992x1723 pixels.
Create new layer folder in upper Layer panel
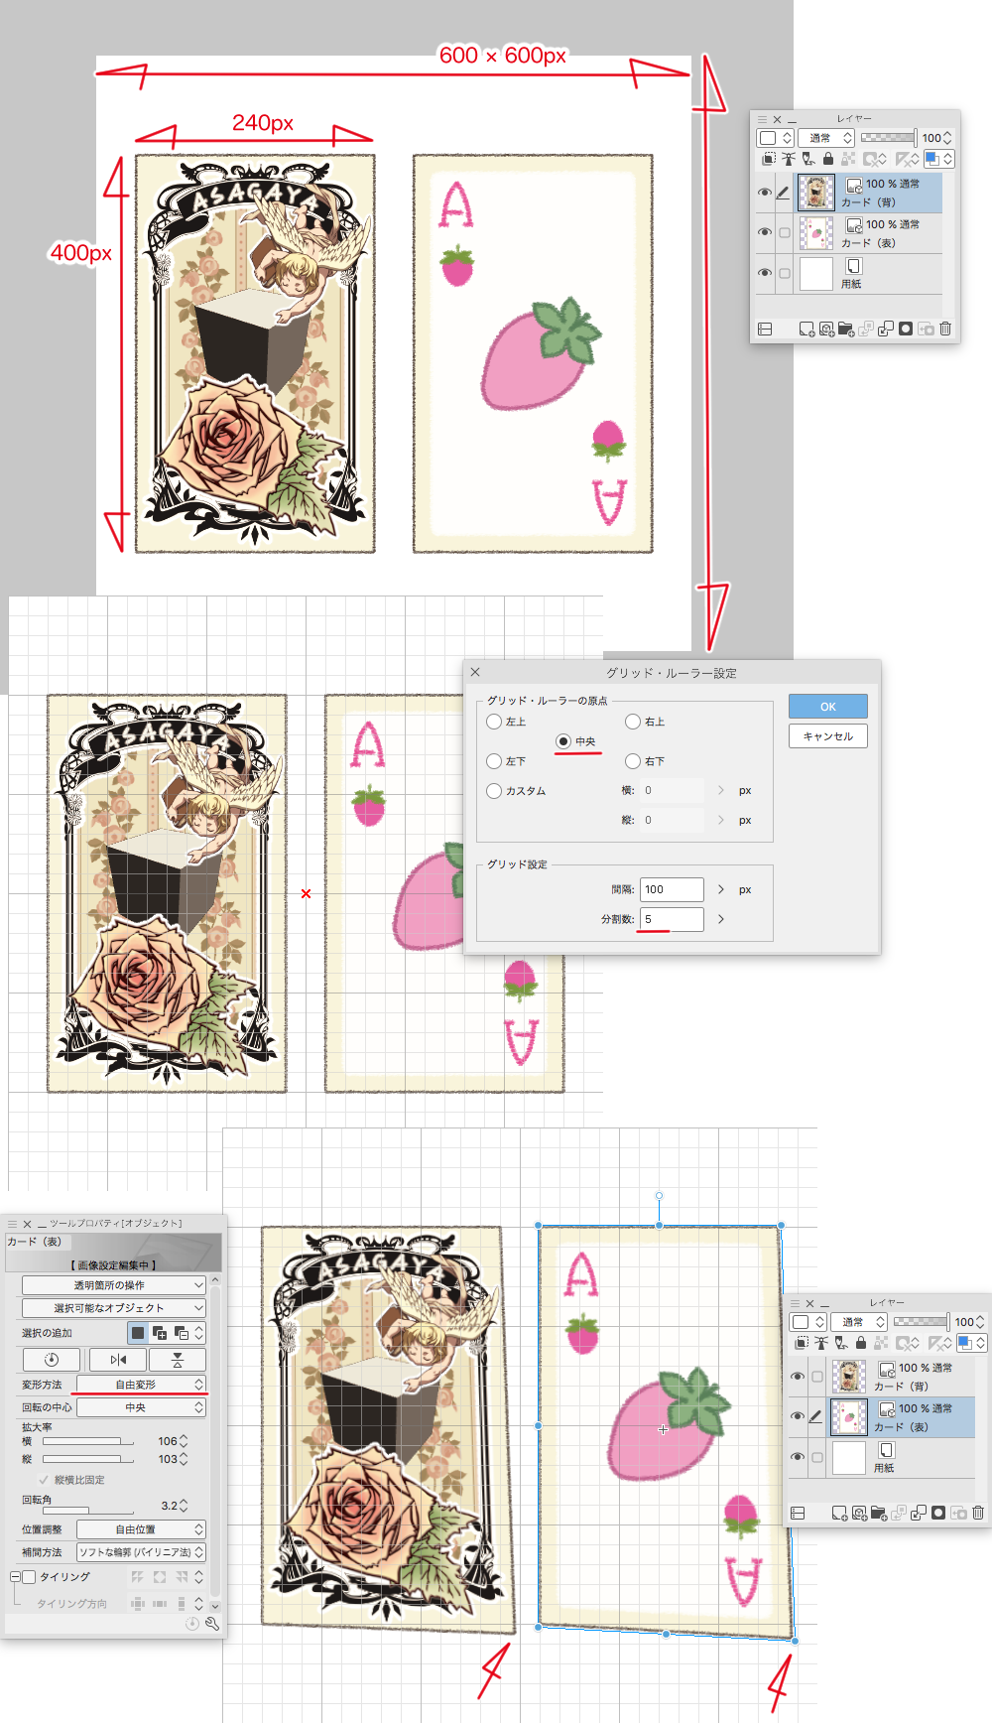pos(846,329)
